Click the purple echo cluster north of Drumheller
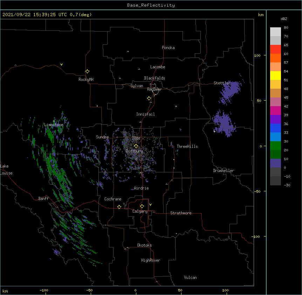The image size is (302, 295). point(224,123)
